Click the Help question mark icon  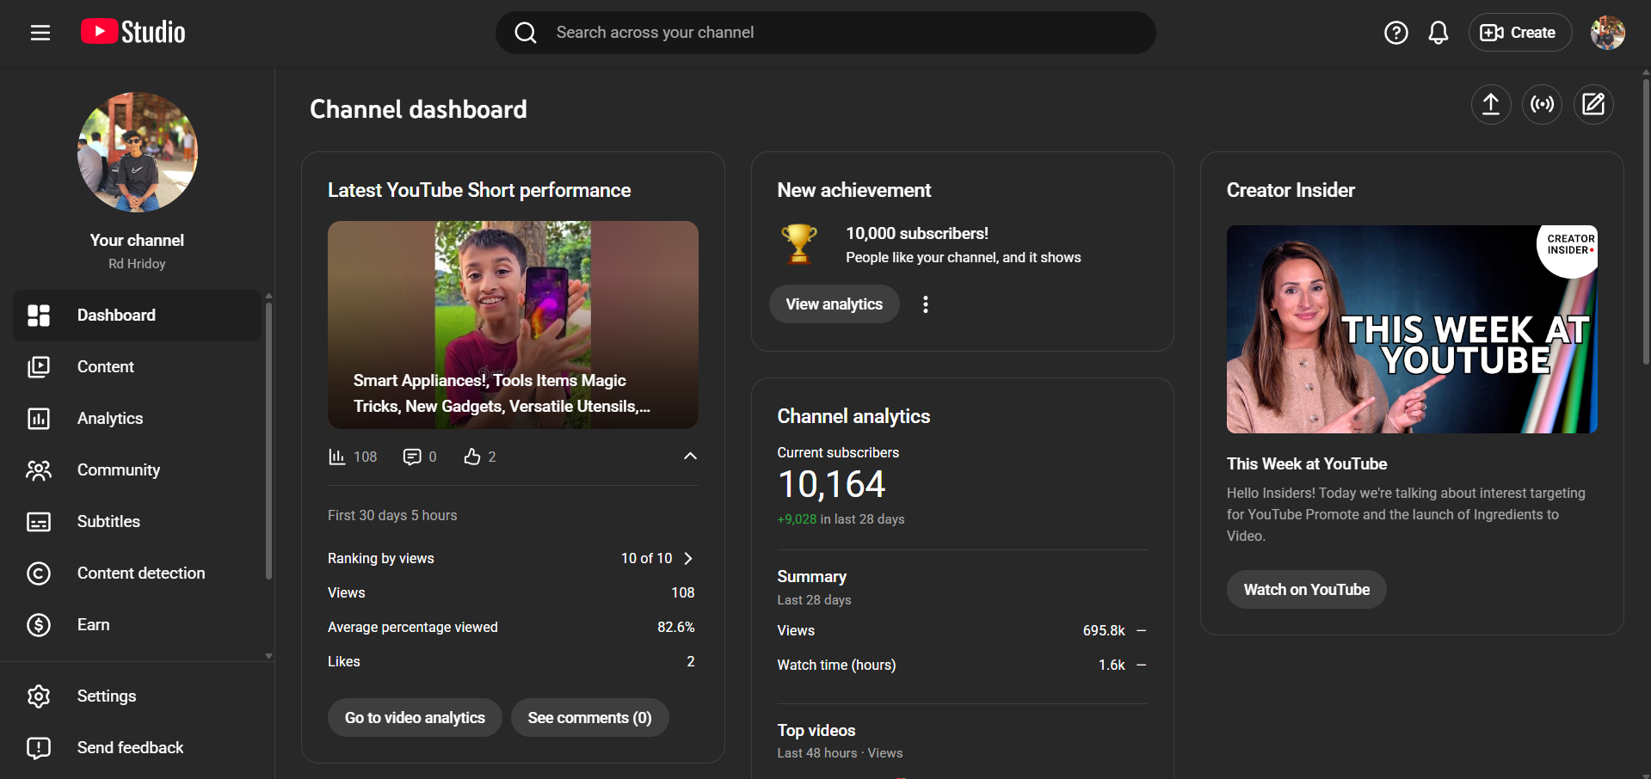(x=1395, y=33)
